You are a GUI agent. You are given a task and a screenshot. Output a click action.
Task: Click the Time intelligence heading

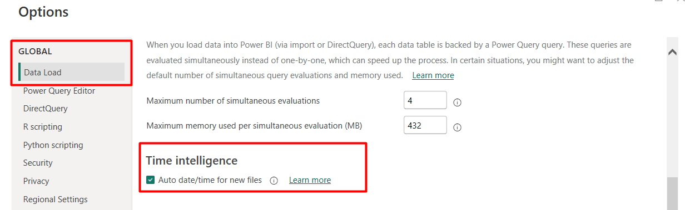(192, 161)
